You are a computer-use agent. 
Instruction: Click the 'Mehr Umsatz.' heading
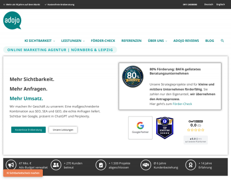[x=26, y=98]
